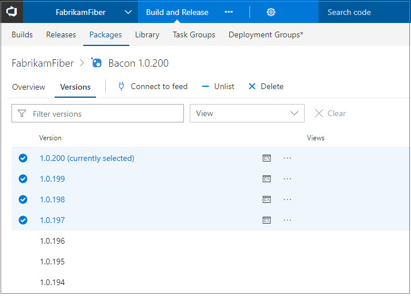Open the Task Groups tab
Image resolution: width=411 pixels, height=296 pixels.
click(x=194, y=34)
